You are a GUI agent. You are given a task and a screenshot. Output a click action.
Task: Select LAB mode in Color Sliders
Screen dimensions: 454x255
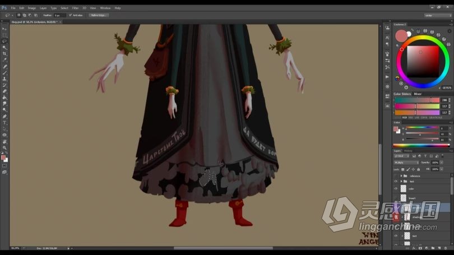tap(416, 118)
